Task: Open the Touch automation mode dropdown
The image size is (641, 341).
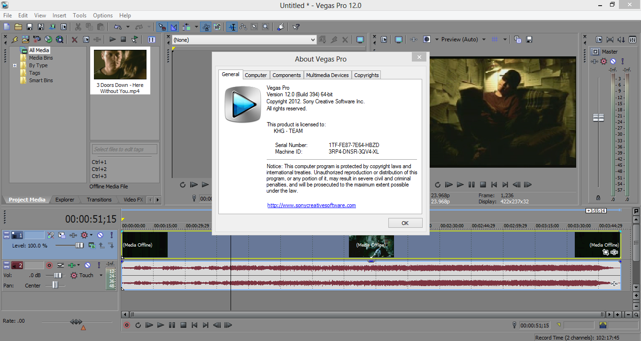Action: click(x=101, y=276)
